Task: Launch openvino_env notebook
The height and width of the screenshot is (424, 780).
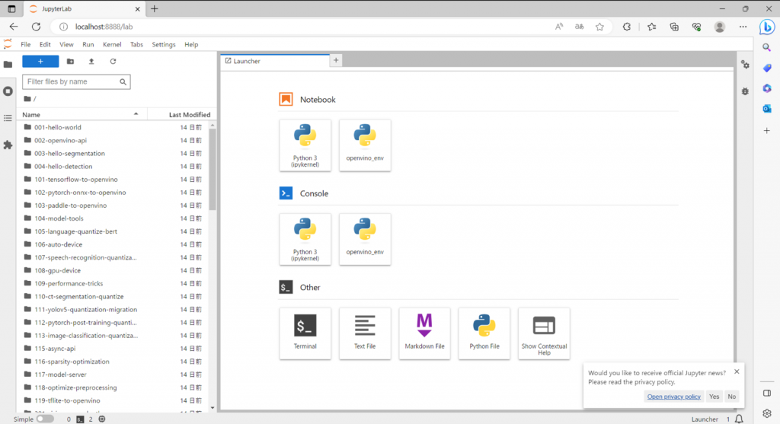Action: [365, 145]
